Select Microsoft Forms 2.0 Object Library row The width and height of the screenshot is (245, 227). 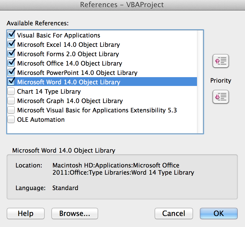tap(102, 54)
